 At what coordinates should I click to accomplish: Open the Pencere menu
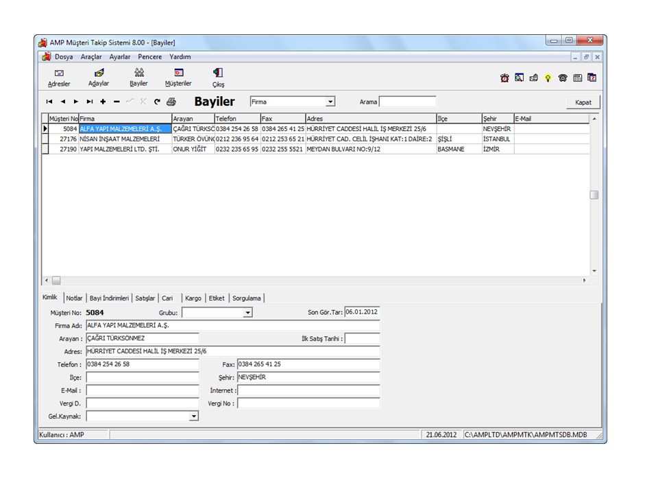click(150, 57)
